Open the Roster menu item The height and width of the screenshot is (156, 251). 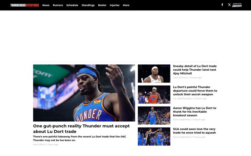(x=102, y=5)
